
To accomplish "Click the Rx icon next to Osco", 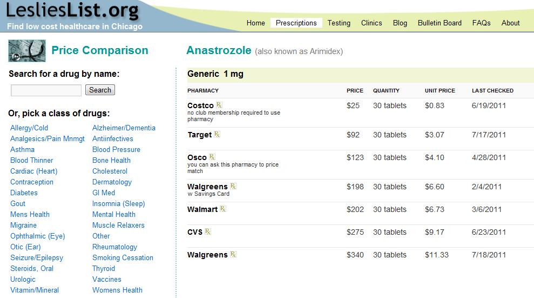I will [x=212, y=157].
